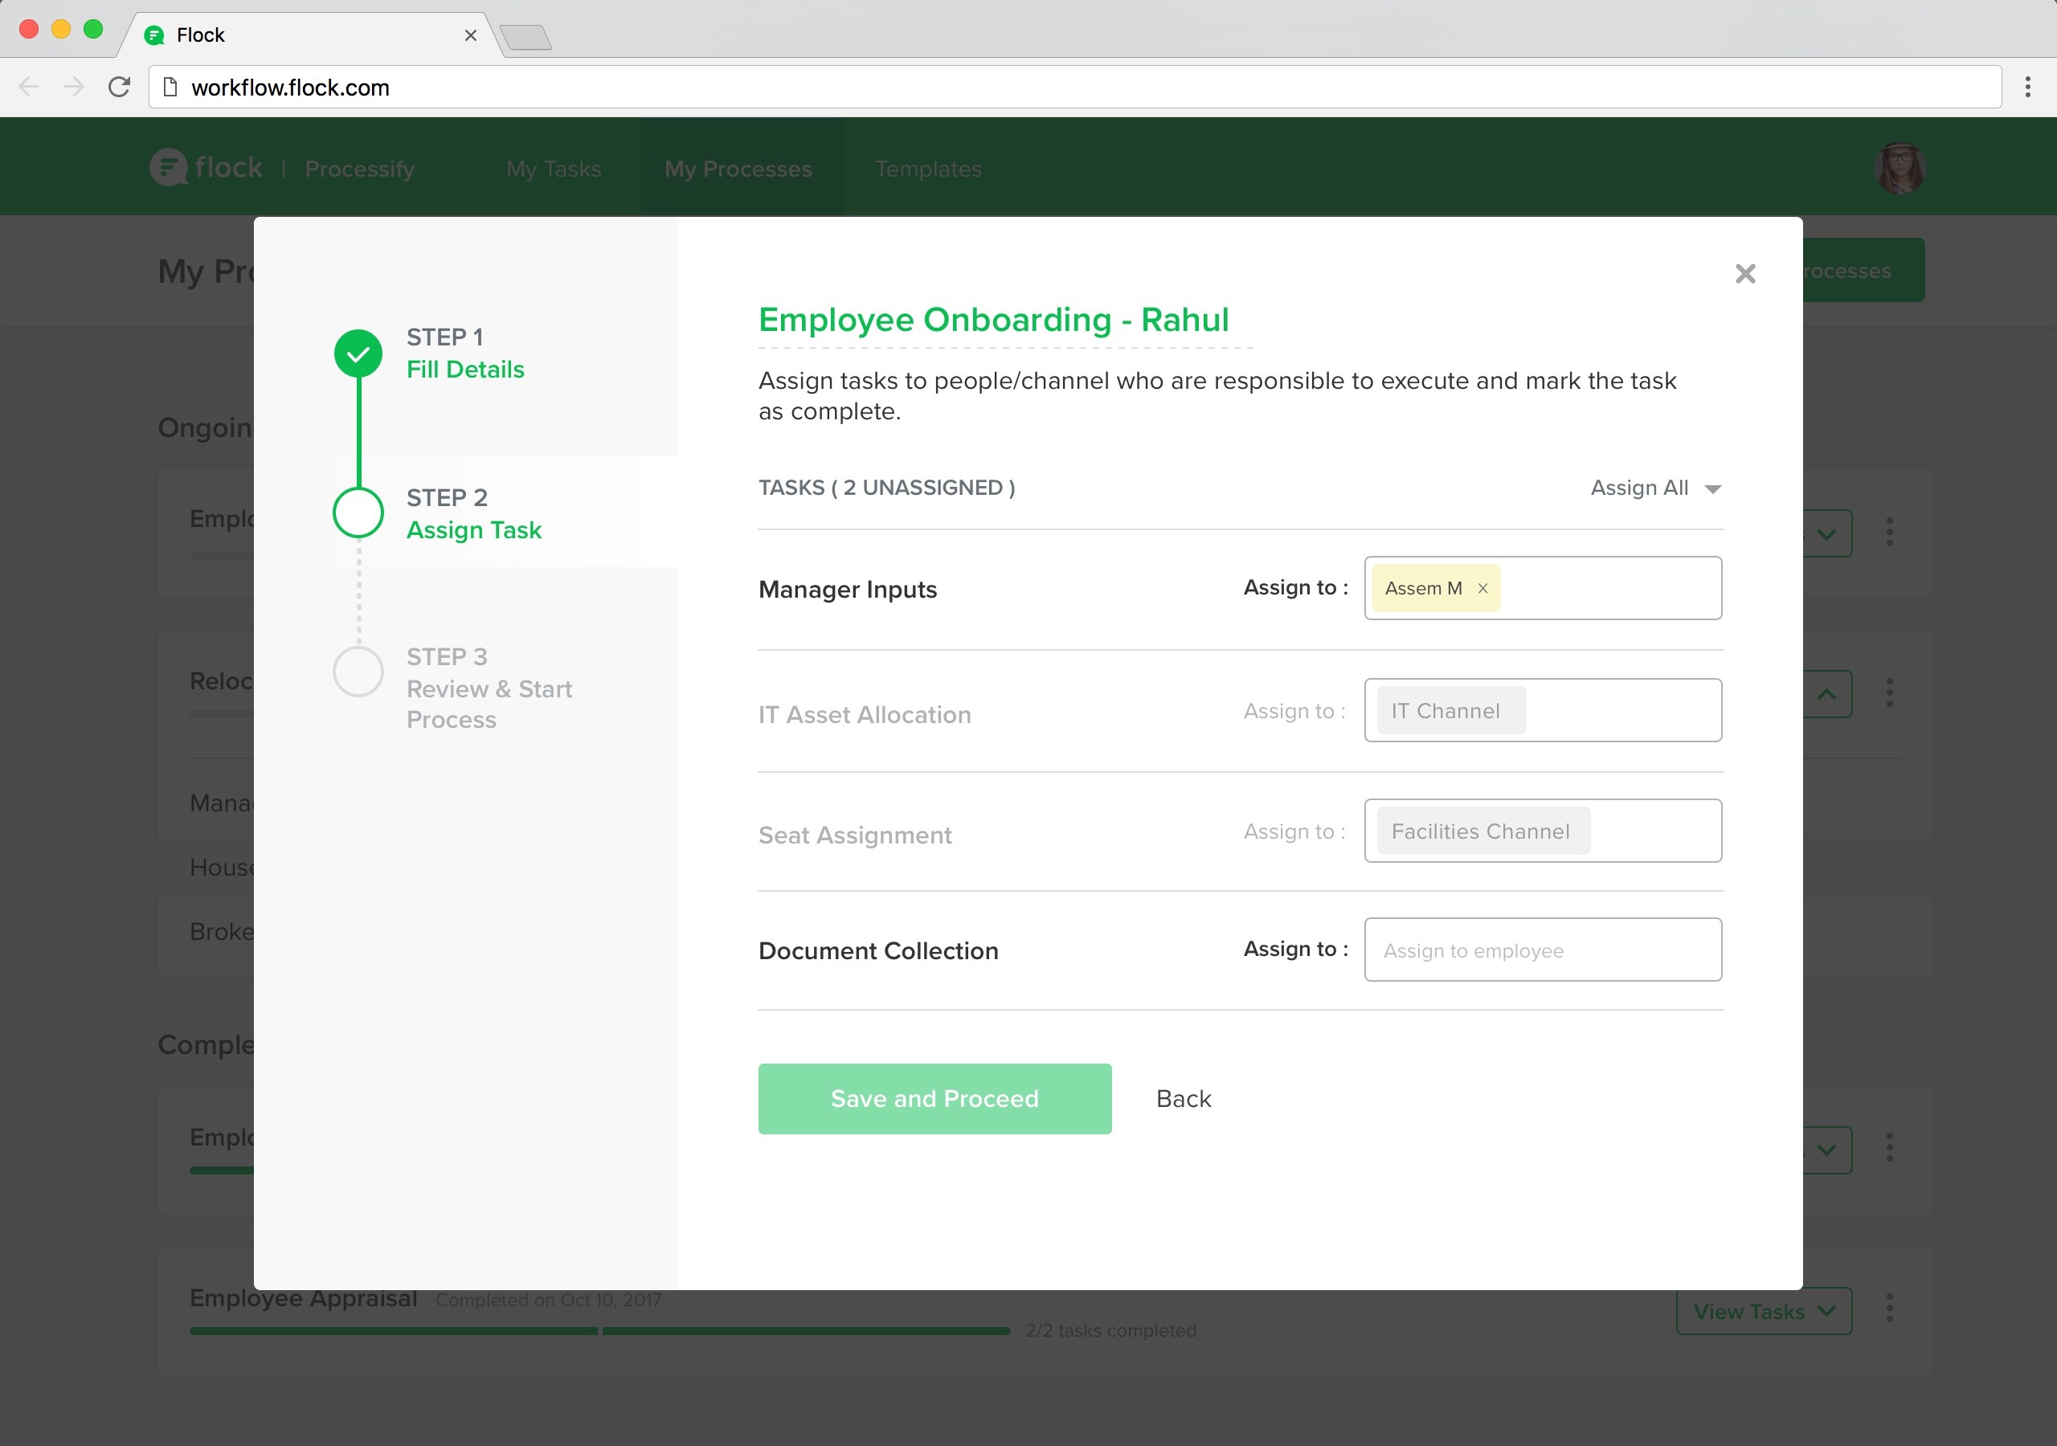
Task: Click the Document Collection task name
Action: pyautogui.click(x=878, y=950)
